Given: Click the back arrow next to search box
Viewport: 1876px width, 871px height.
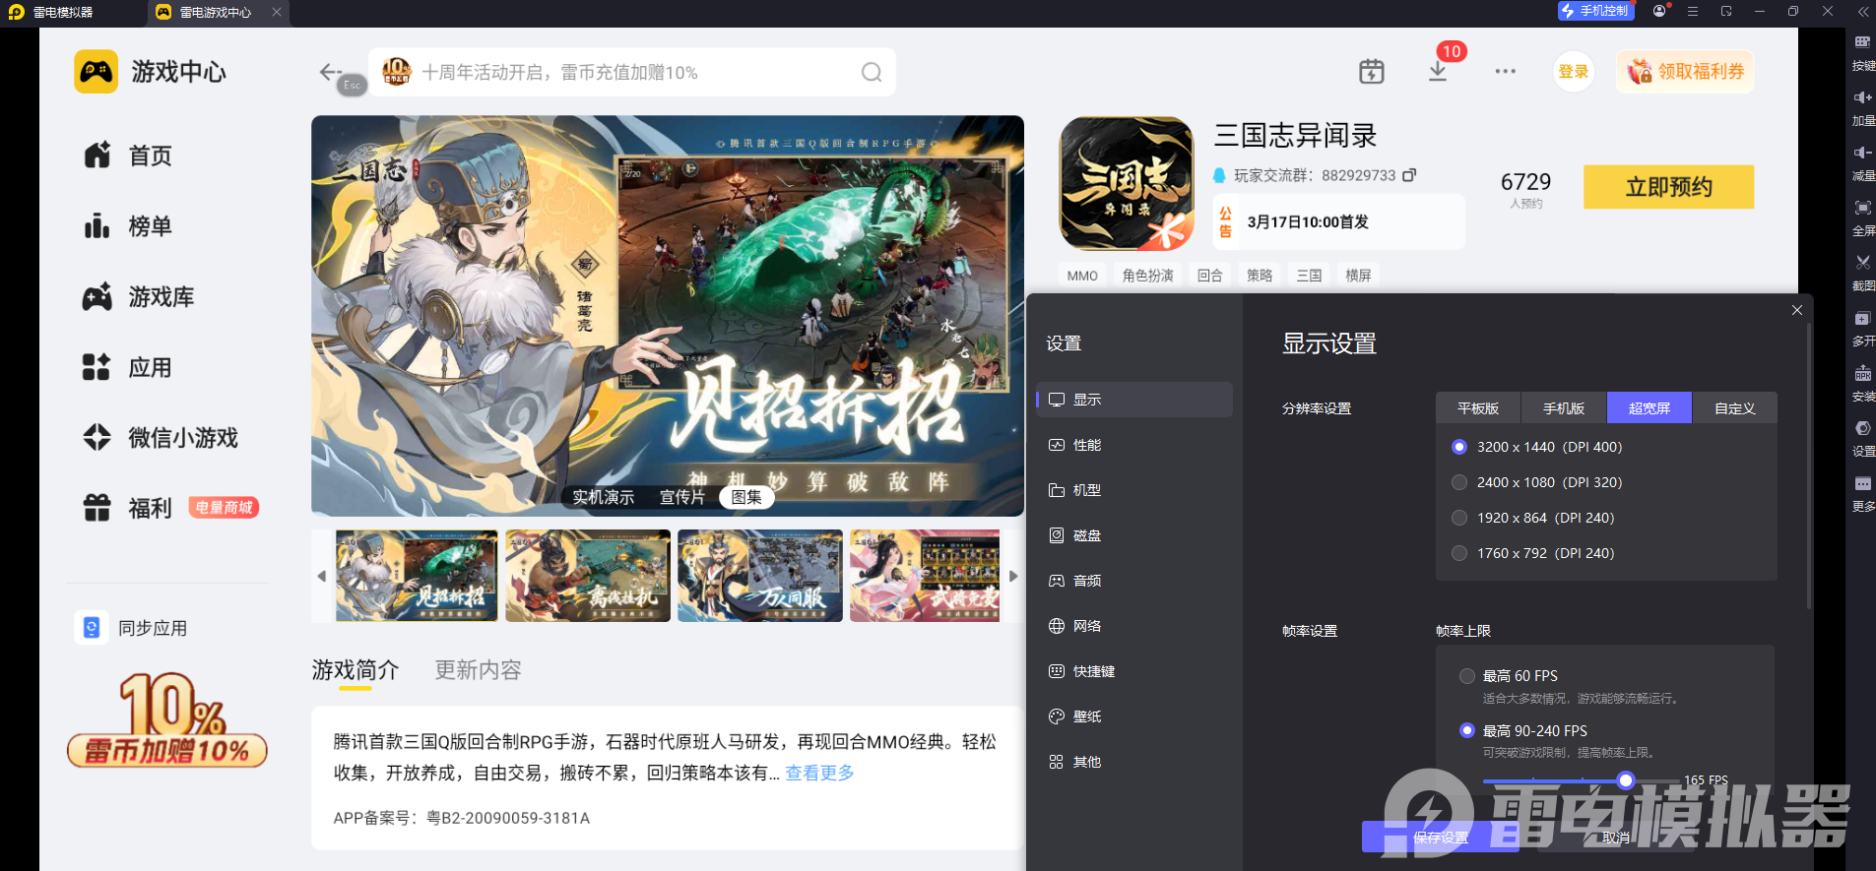Looking at the screenshot, I should pos(330,72).
